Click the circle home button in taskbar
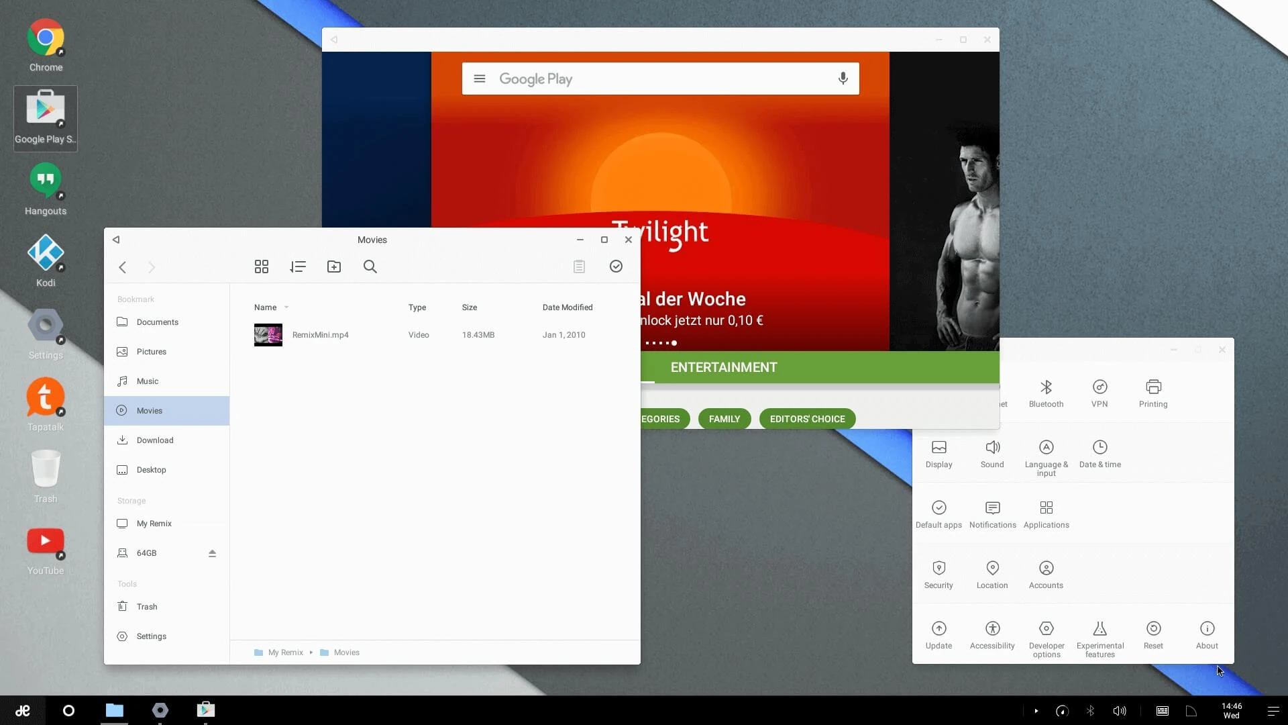This screenshot has width=1288, height=725. click(68, 710)
